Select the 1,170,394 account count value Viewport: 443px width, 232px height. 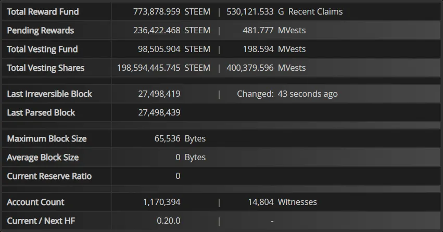[x=161, y=202]
